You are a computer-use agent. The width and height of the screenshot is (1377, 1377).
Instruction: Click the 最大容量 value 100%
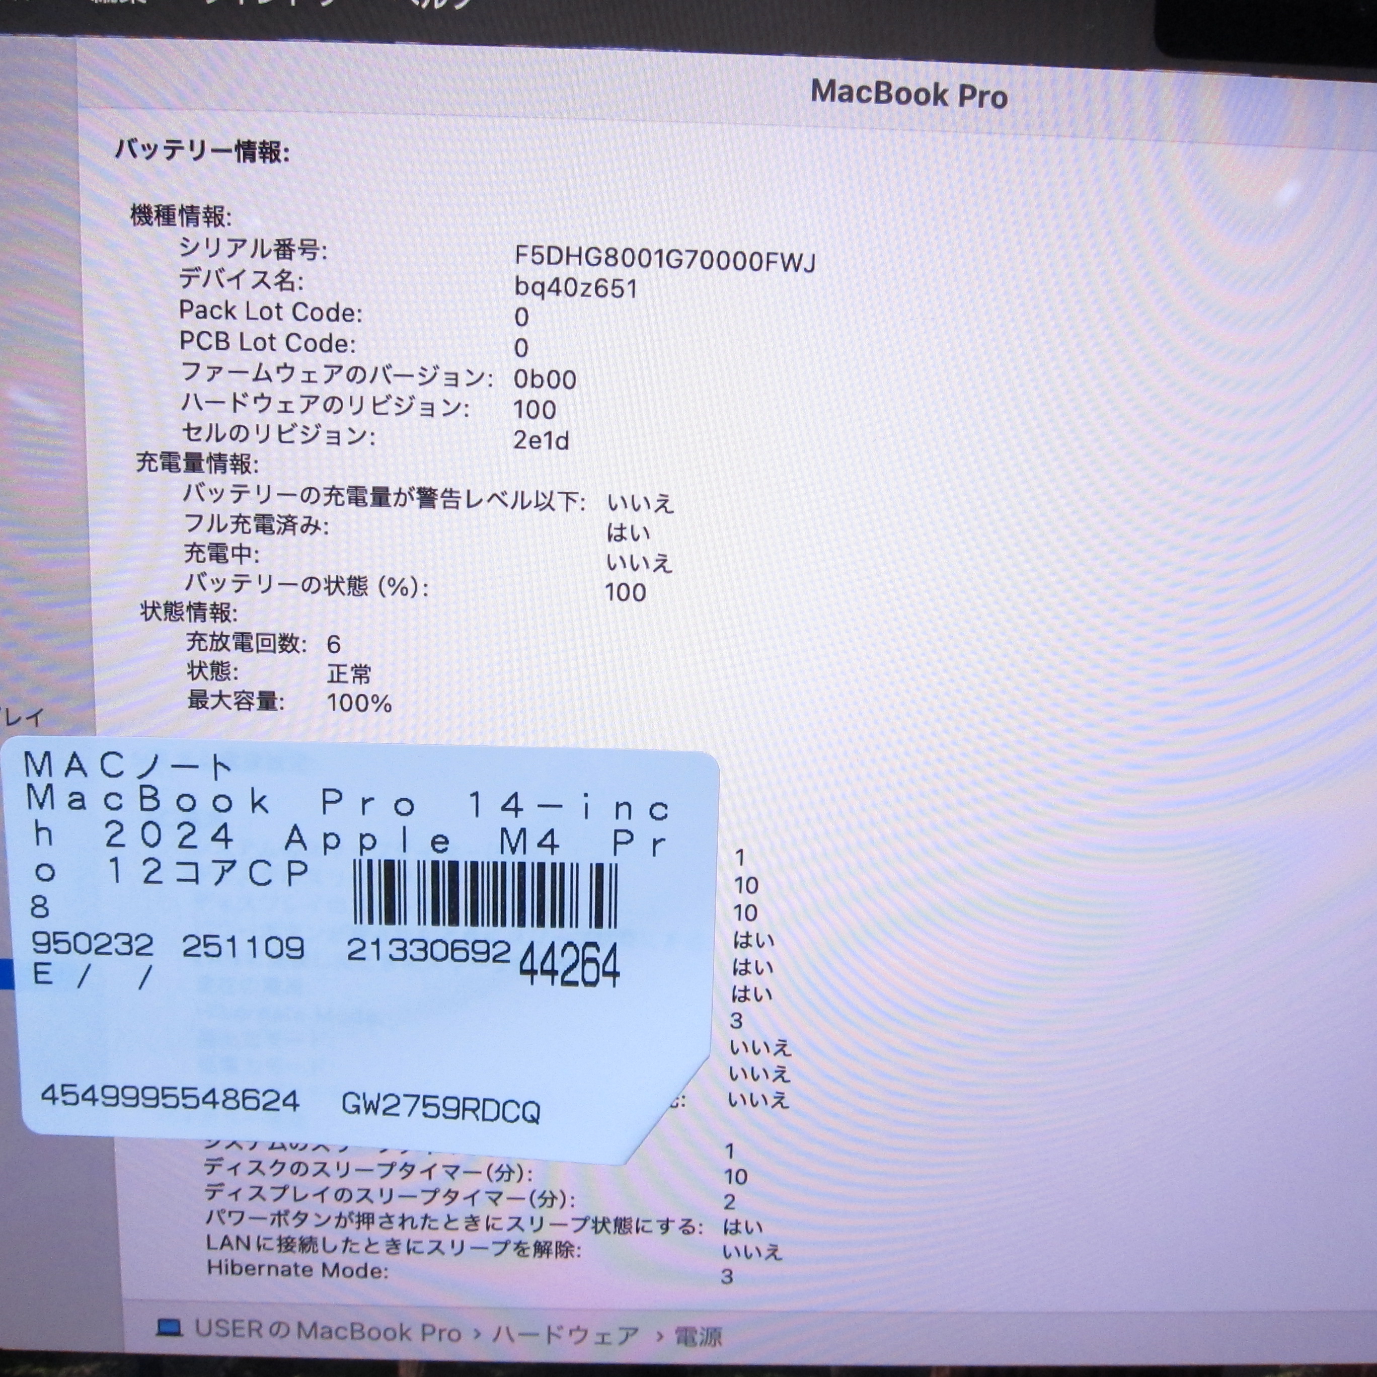359,704
